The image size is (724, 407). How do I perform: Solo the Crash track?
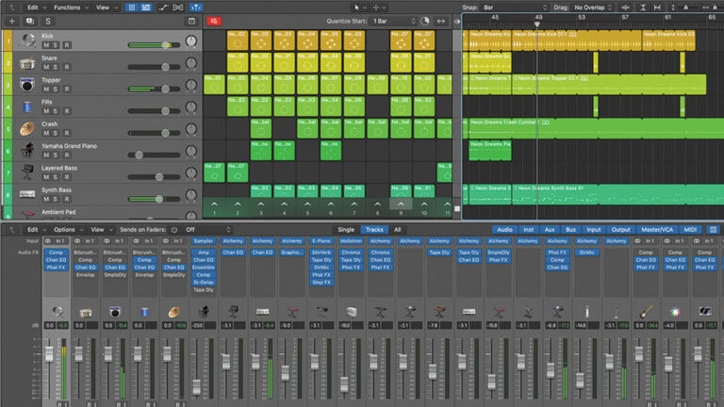(55, 133)
